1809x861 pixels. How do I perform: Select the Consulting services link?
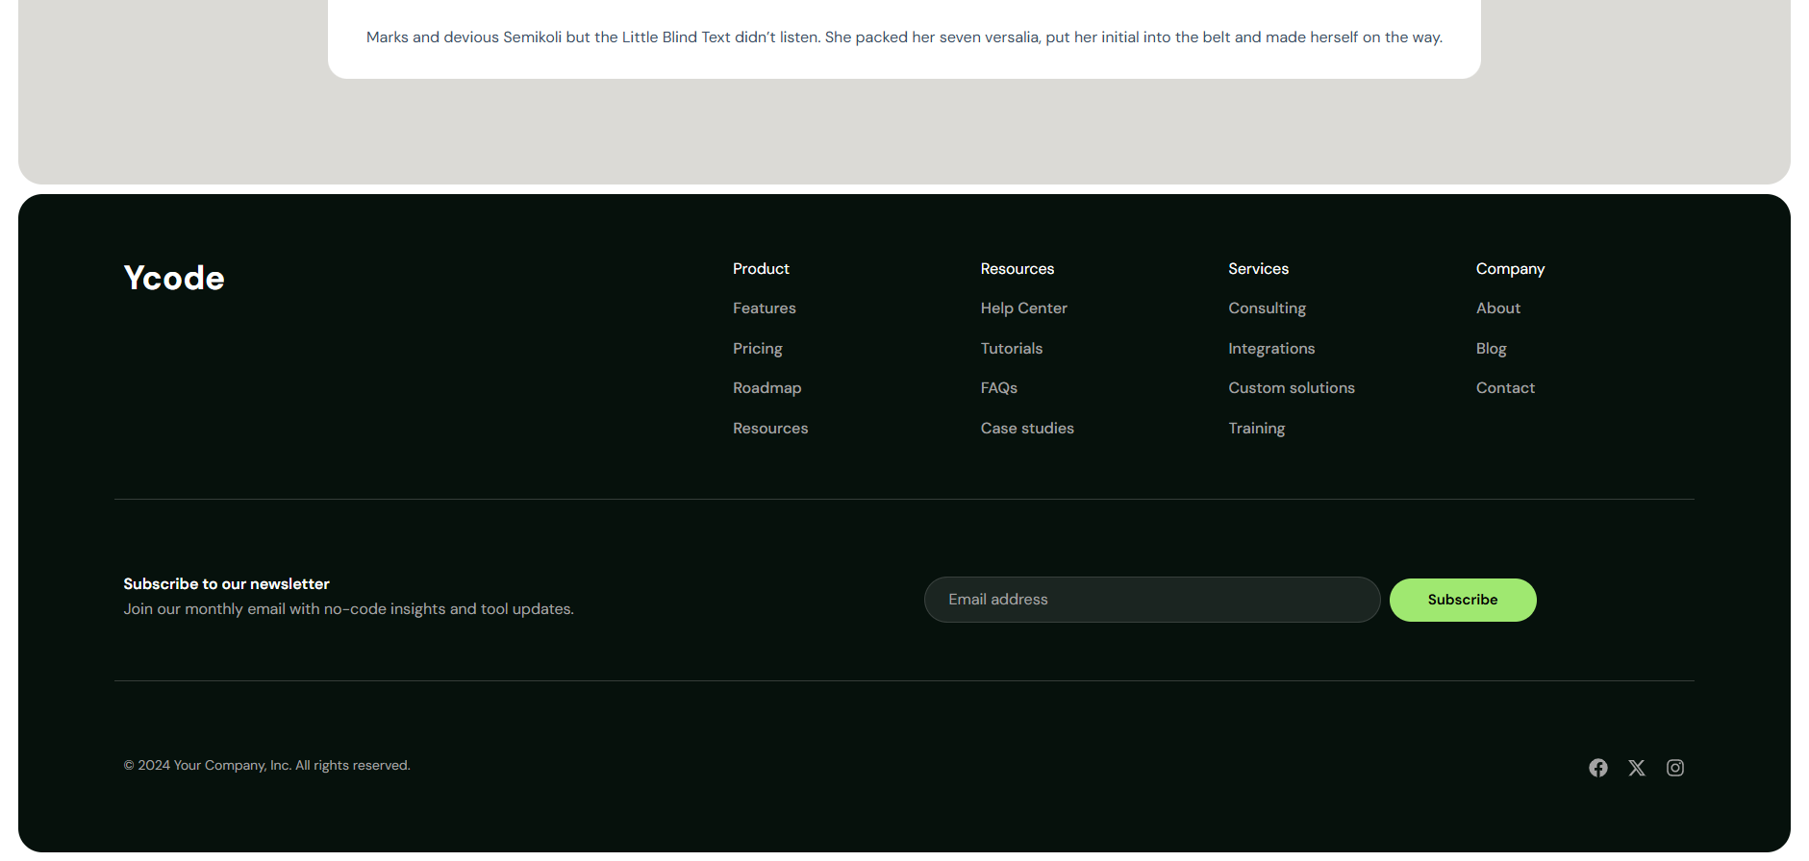click(1267, 308)
